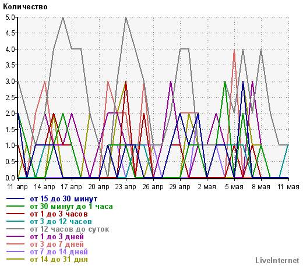Click the '23 апр' date axis label
The image size is (303, 266).
pos(125,187)
